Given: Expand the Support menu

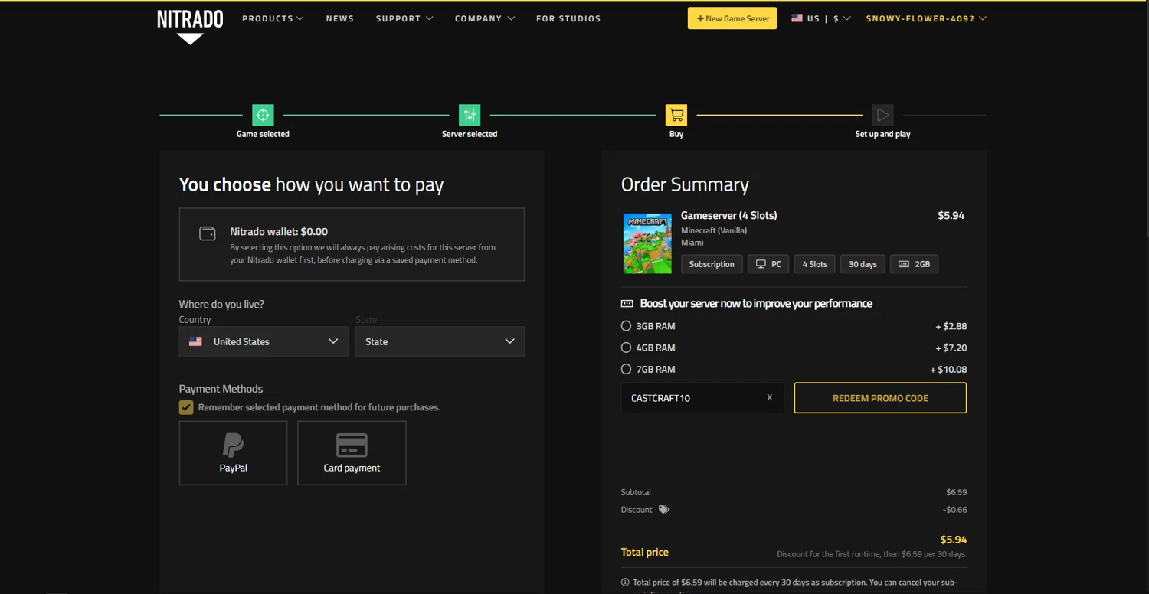Looking at the screenshot, I should tap(404, 18).
